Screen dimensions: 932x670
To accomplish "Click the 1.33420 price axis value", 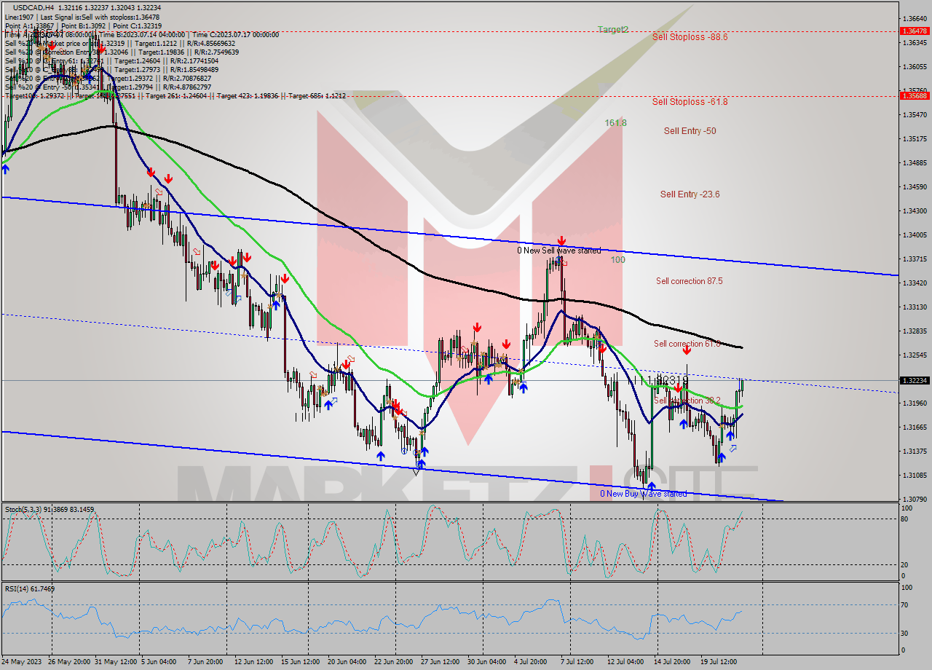I will pyautogui.click(x=914, y=283).
